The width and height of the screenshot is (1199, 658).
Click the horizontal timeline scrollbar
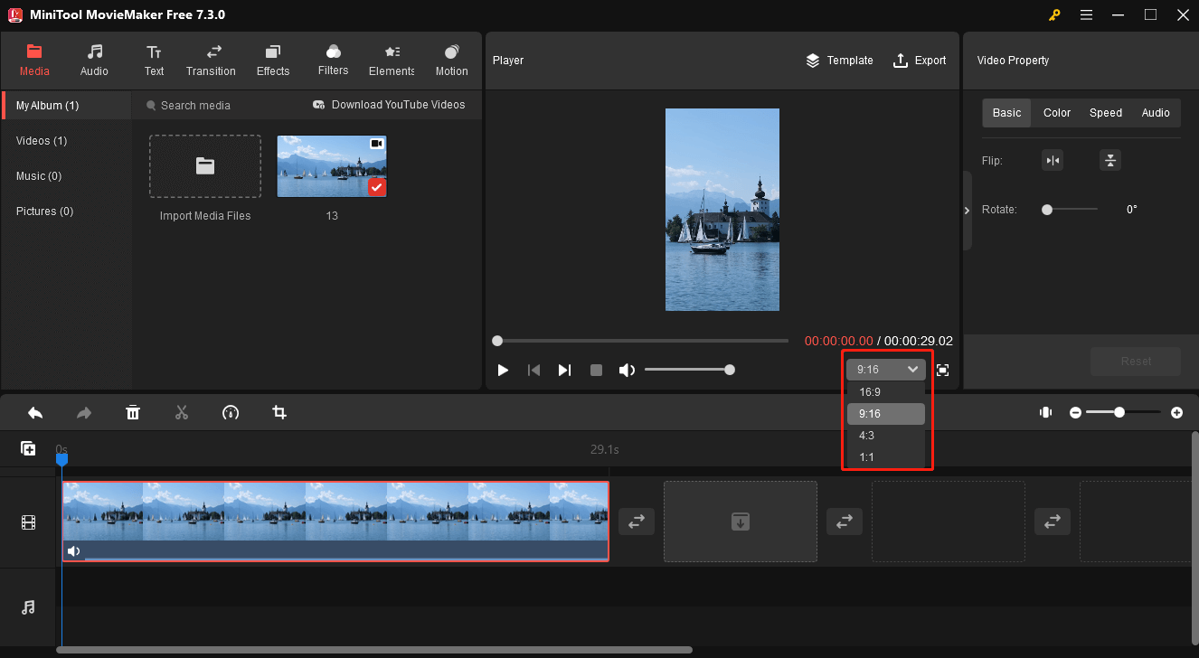[x=373, y=650]
